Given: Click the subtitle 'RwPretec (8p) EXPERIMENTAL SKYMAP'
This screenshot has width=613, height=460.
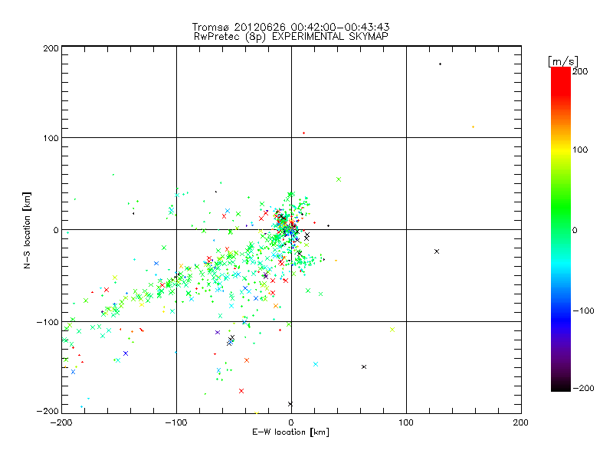Looking at the screenshot, I should (x=290, y=37).
